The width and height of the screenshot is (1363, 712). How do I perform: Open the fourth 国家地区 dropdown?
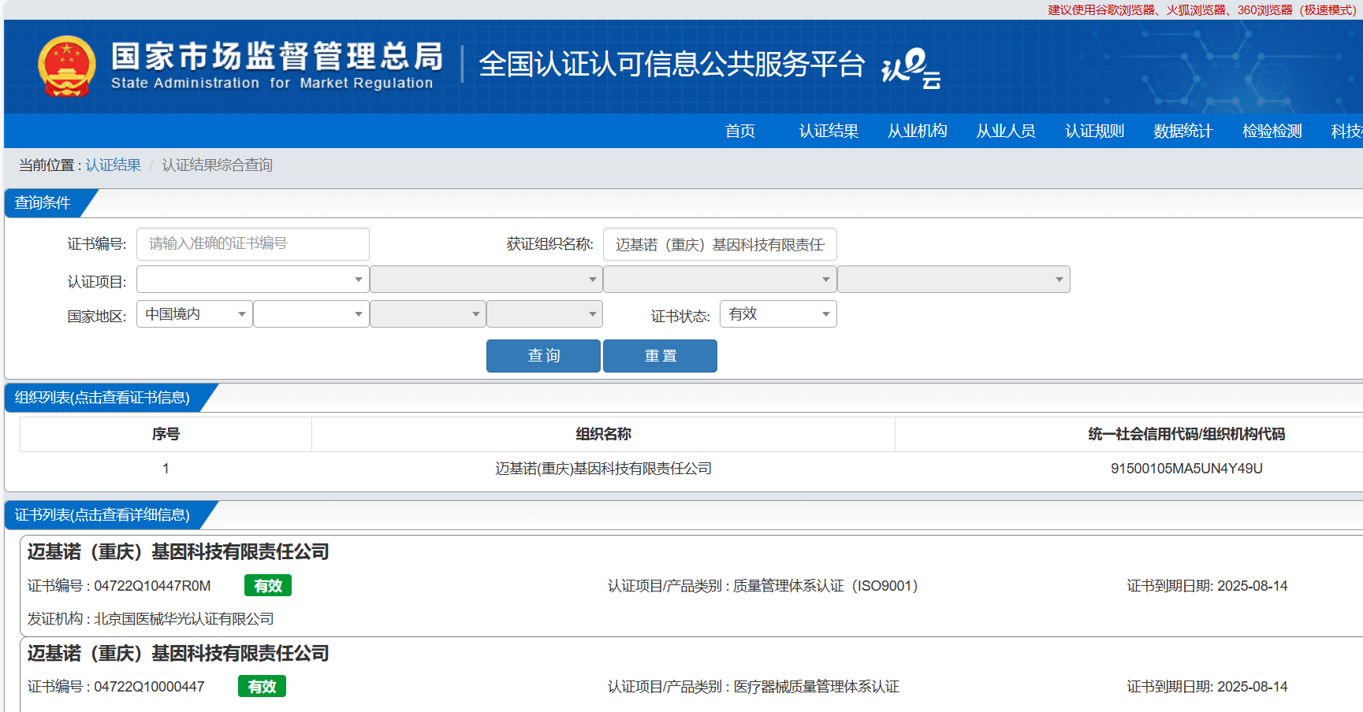click(545, 314)
